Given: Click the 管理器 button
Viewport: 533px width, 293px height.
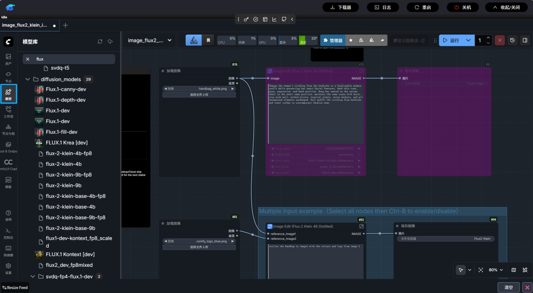Looking at the screenshot, I should [x=332, y=40].
